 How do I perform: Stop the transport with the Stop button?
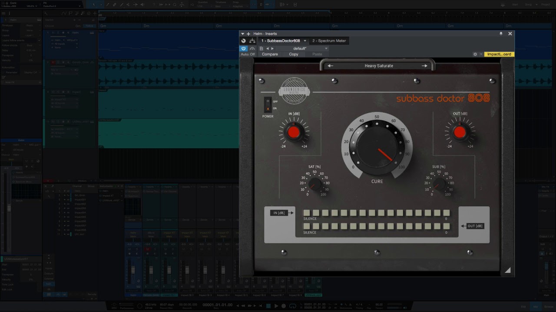(x=268, y=306)
